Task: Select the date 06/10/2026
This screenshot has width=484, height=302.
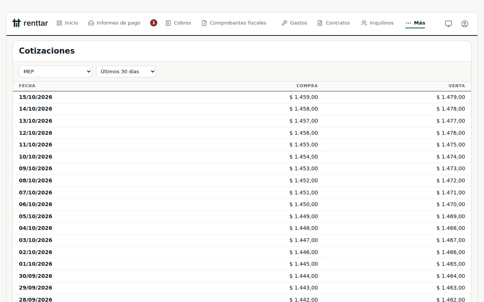Action: point(36,204)
